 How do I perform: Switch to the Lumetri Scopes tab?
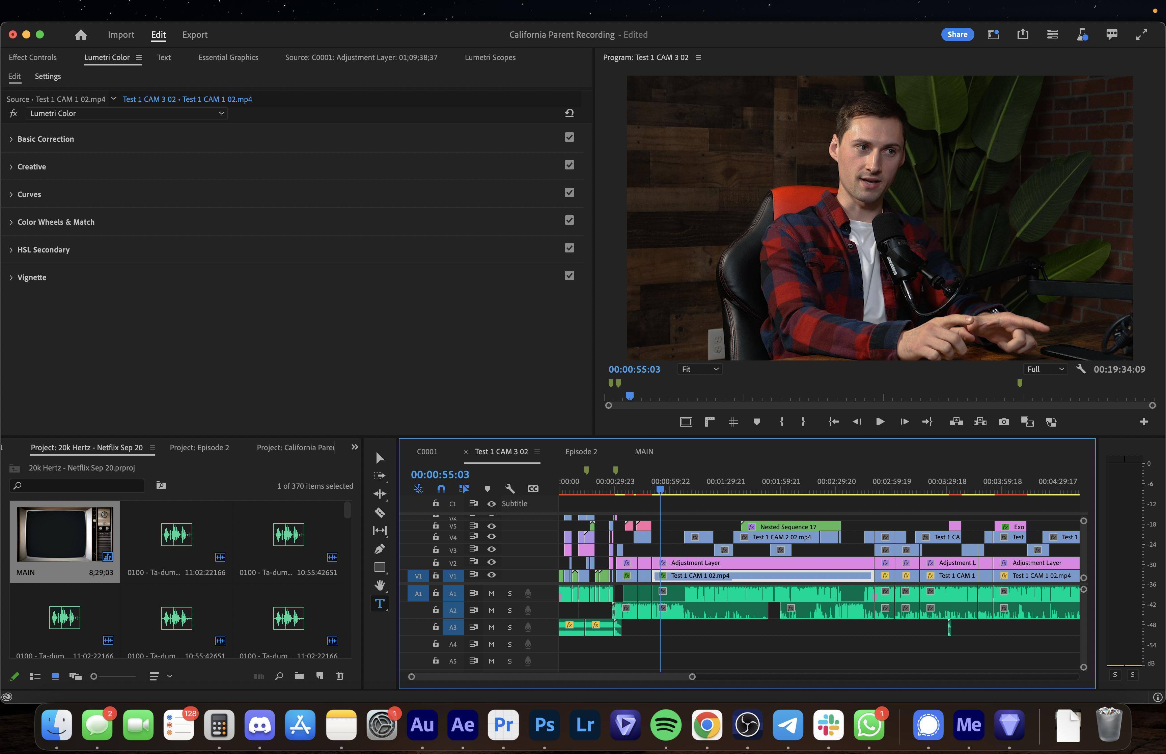click(x=490, y=57)
